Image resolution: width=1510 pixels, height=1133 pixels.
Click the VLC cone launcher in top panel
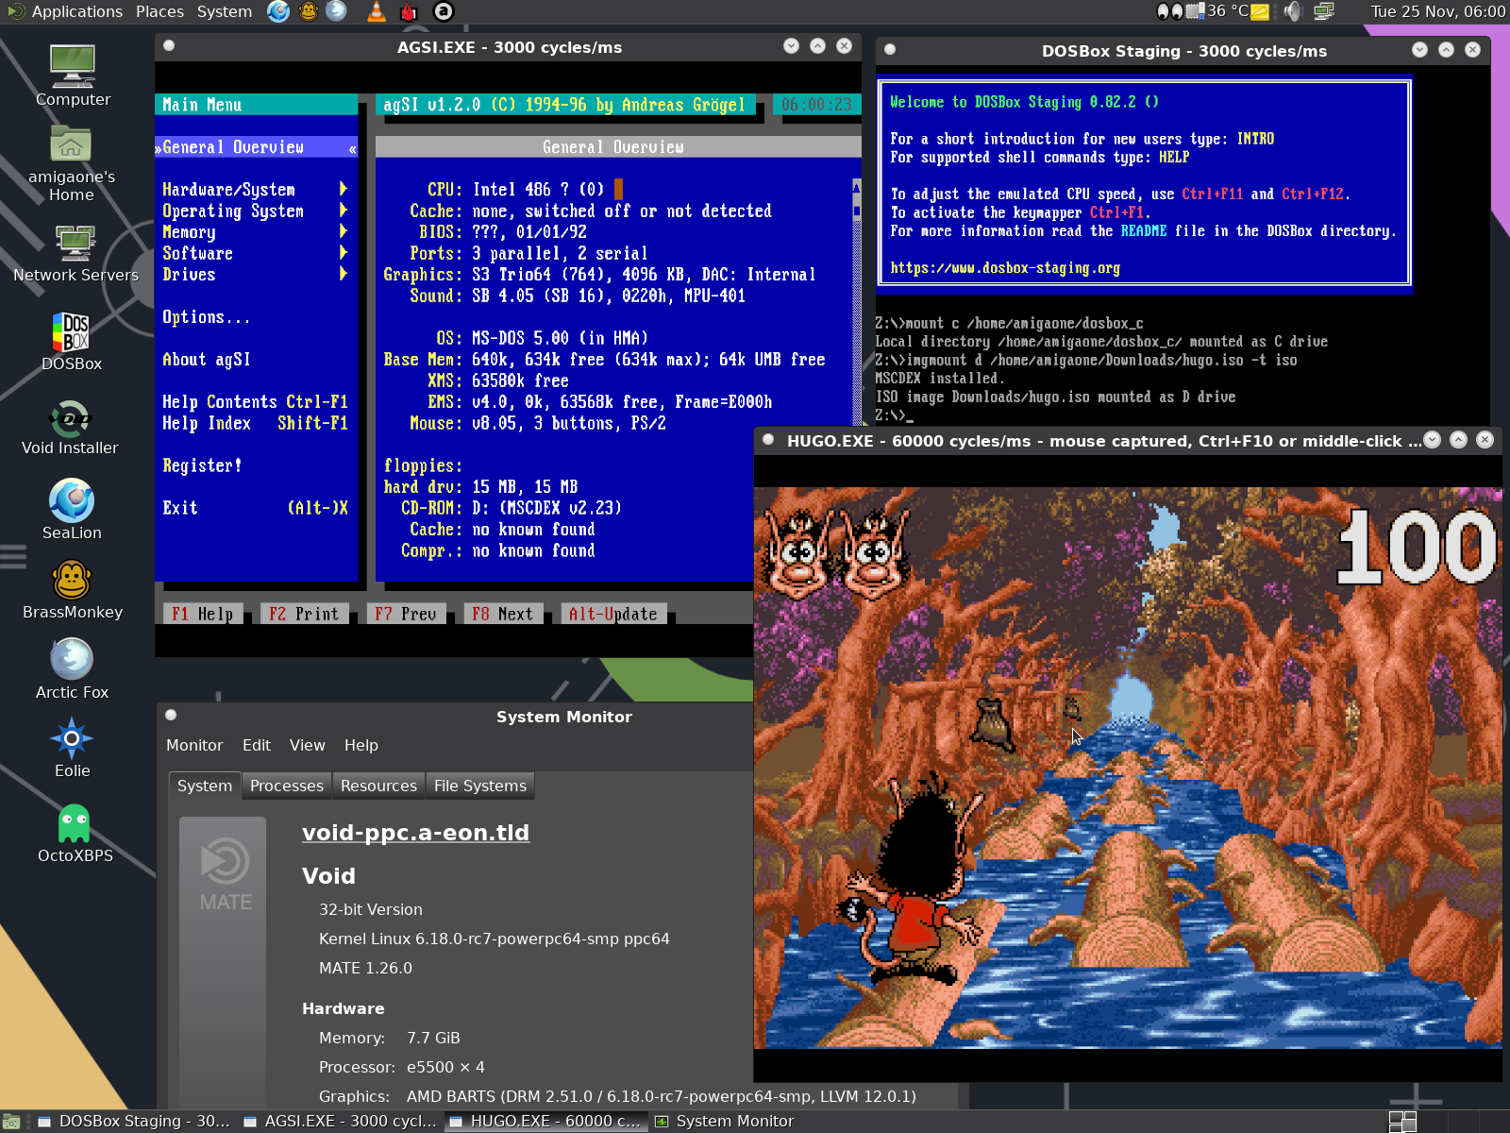(x=376, y=11)
